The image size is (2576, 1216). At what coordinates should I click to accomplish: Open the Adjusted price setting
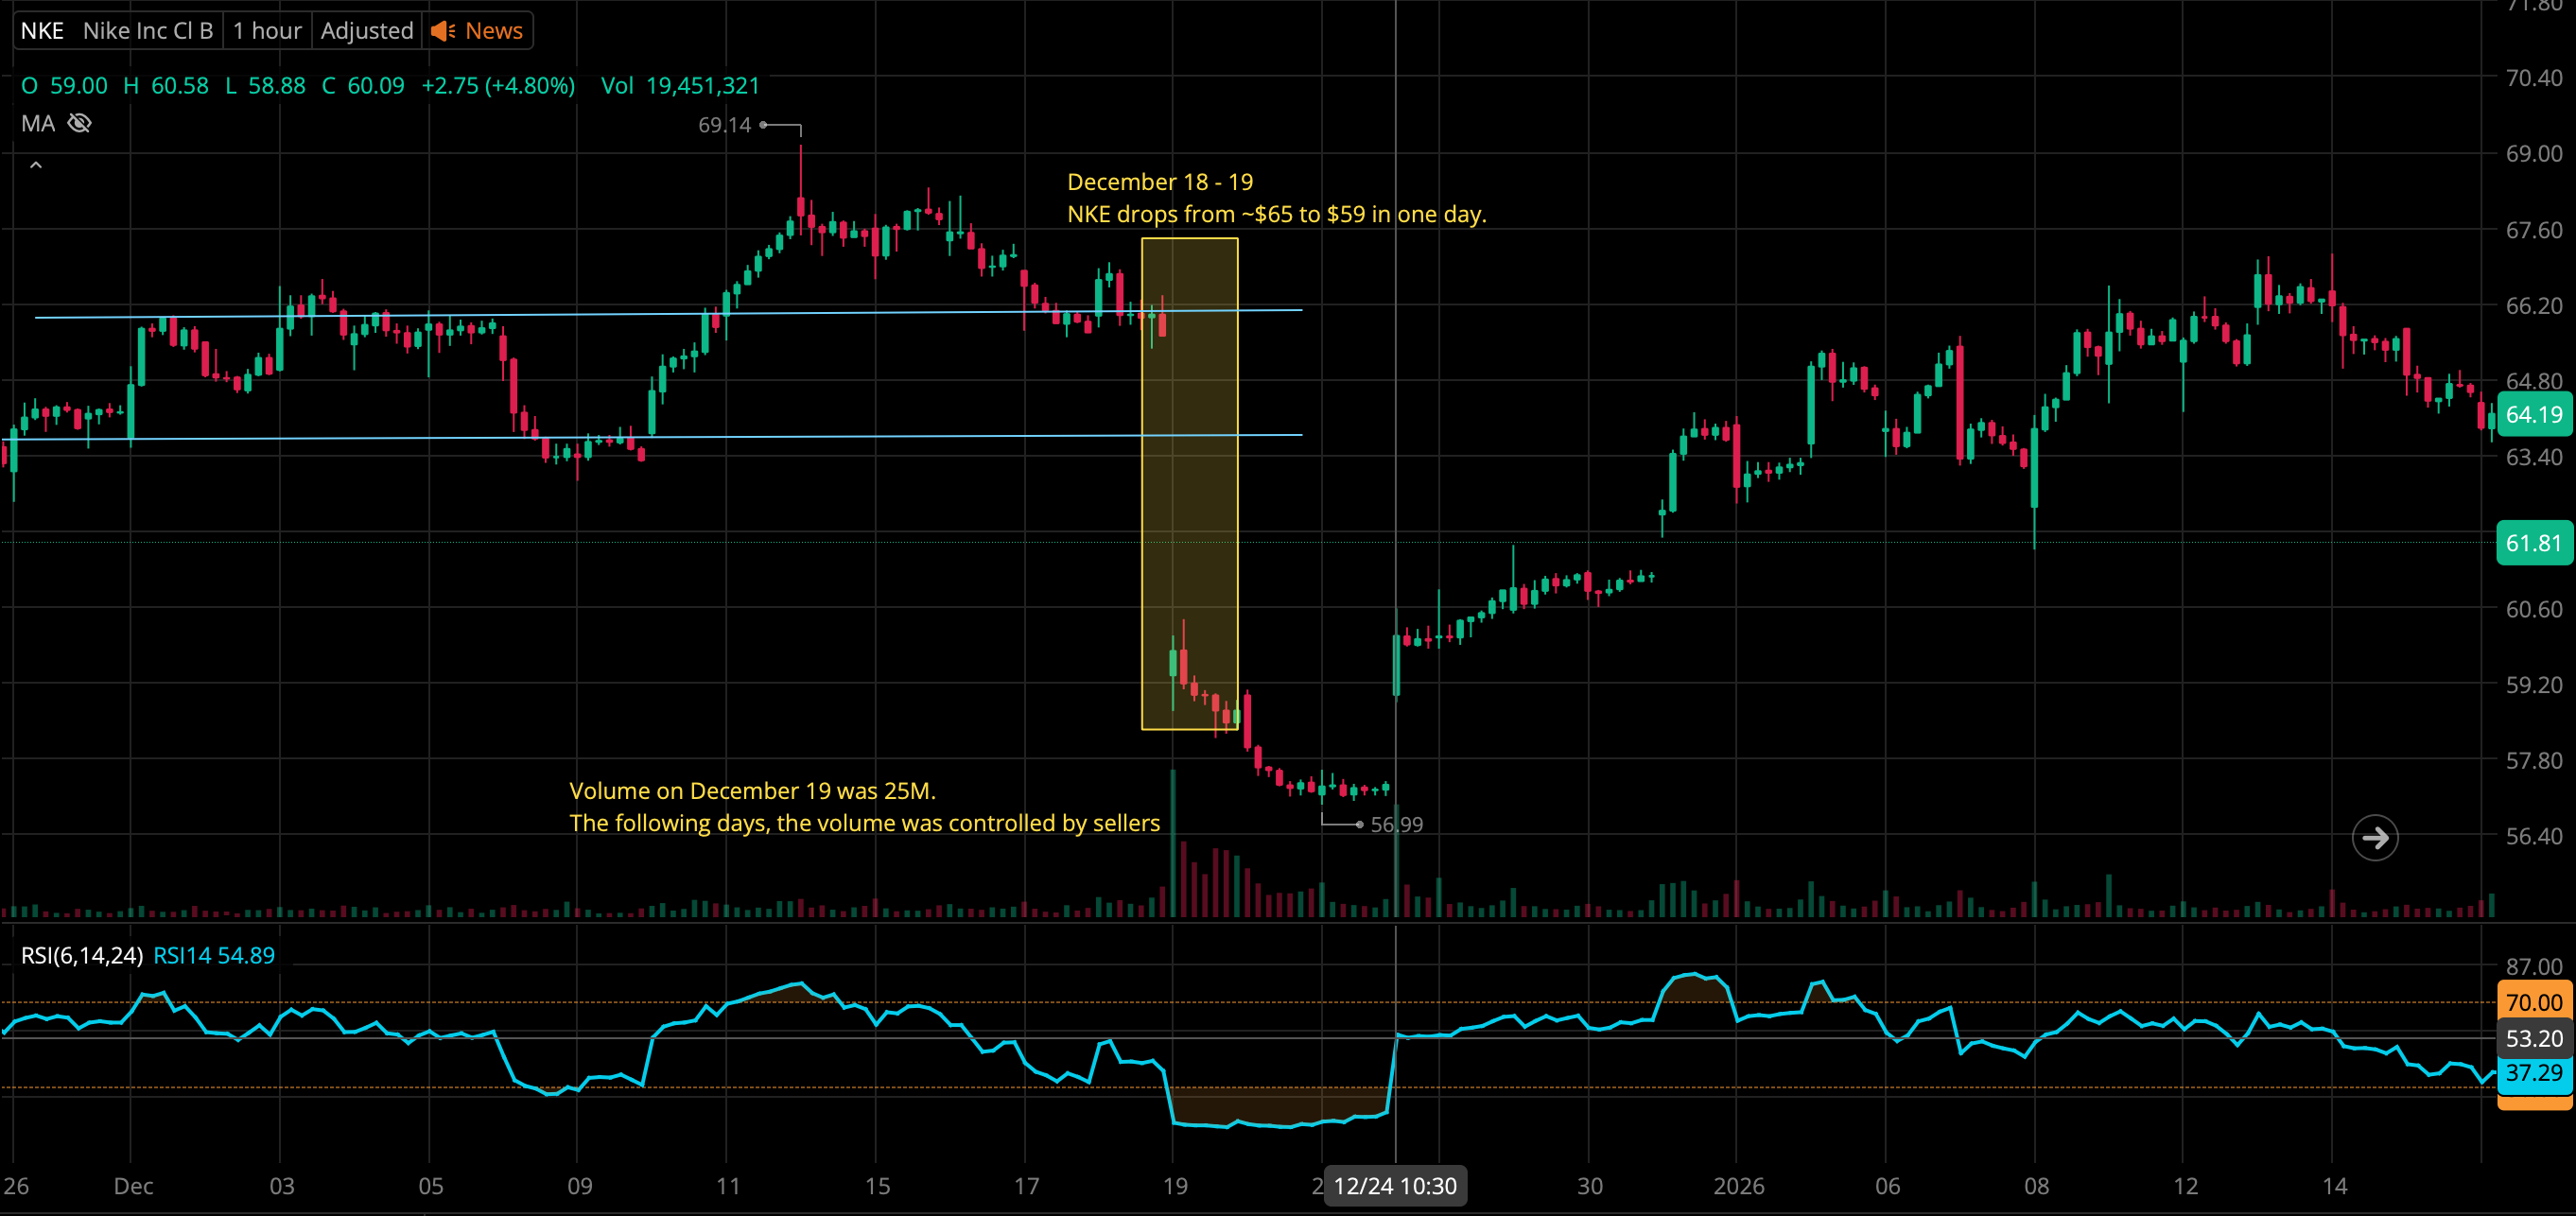366,31
